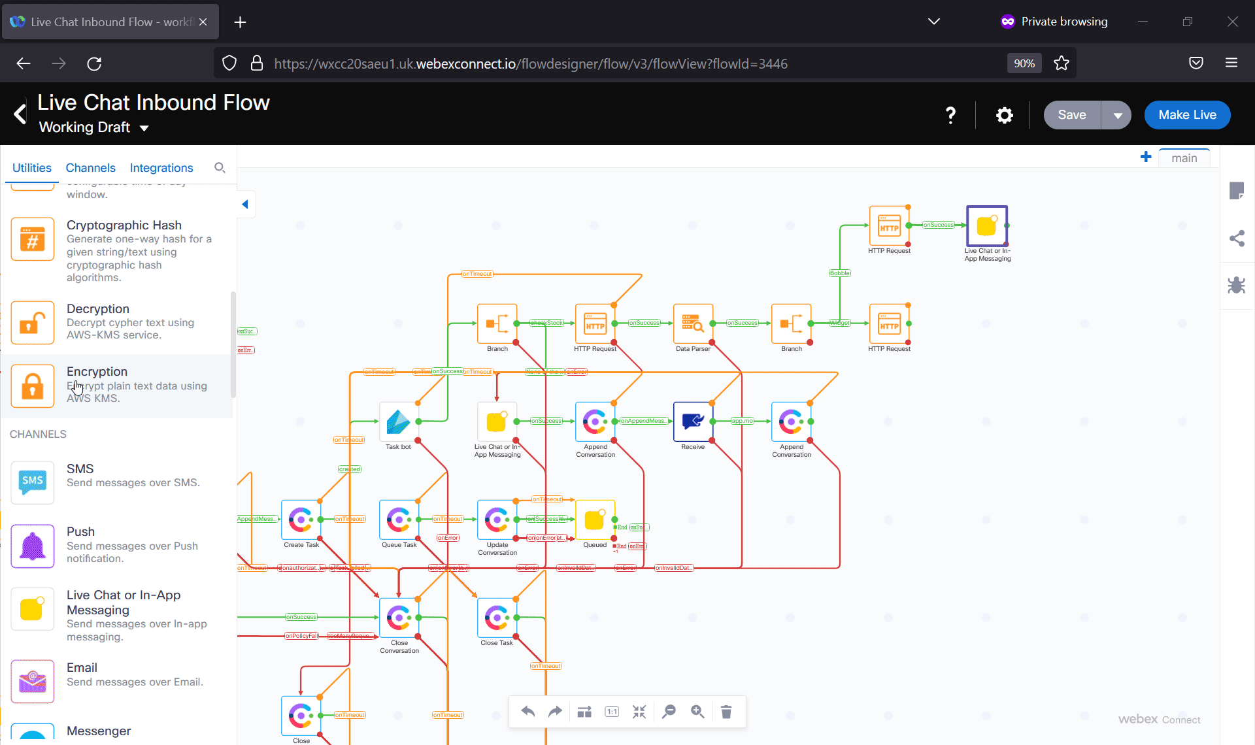1255x745 pixels.
Task: Select the Task bot node
Action: click(x=398, y=422)
